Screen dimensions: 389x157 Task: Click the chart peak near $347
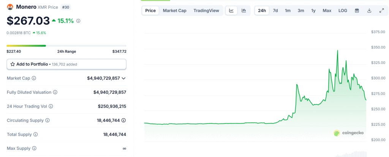338,51
